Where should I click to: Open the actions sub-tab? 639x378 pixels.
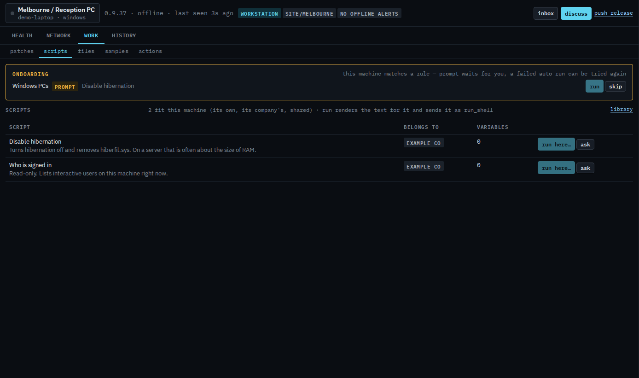point(150,51)
